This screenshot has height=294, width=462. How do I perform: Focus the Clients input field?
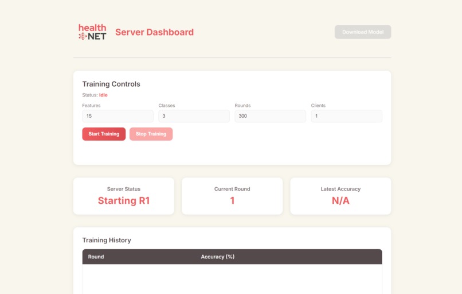coord(346,116)
